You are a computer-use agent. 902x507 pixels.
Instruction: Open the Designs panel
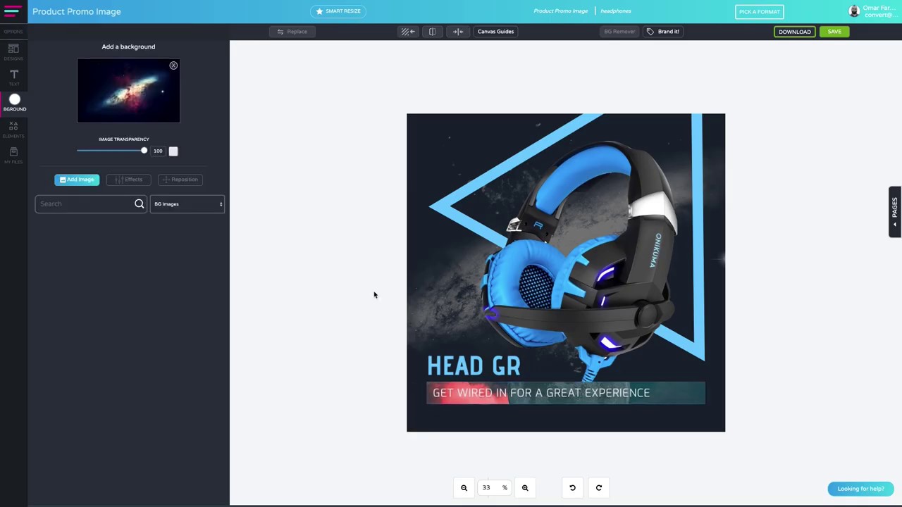[13, 52]
